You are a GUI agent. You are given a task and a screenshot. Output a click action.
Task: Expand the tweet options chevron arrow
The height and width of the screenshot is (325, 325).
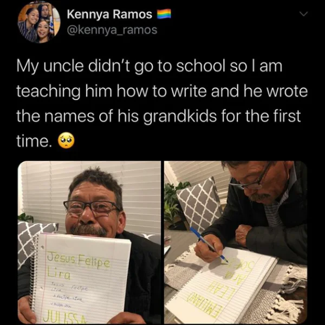[304, 14]
